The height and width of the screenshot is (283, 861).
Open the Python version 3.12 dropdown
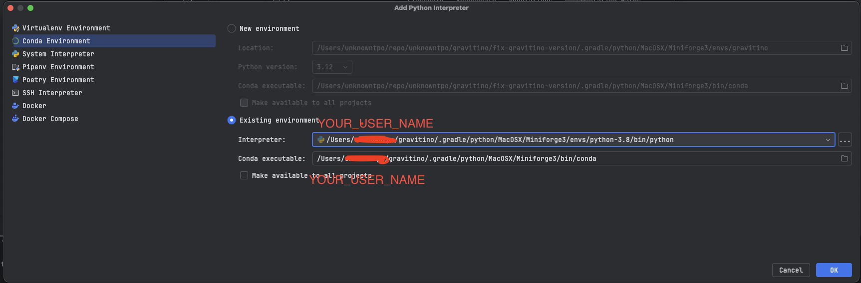(332, 67)
